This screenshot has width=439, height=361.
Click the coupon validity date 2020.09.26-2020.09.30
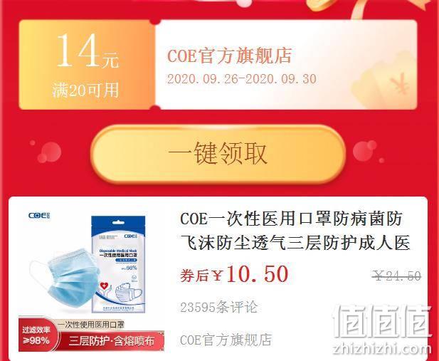242,79
